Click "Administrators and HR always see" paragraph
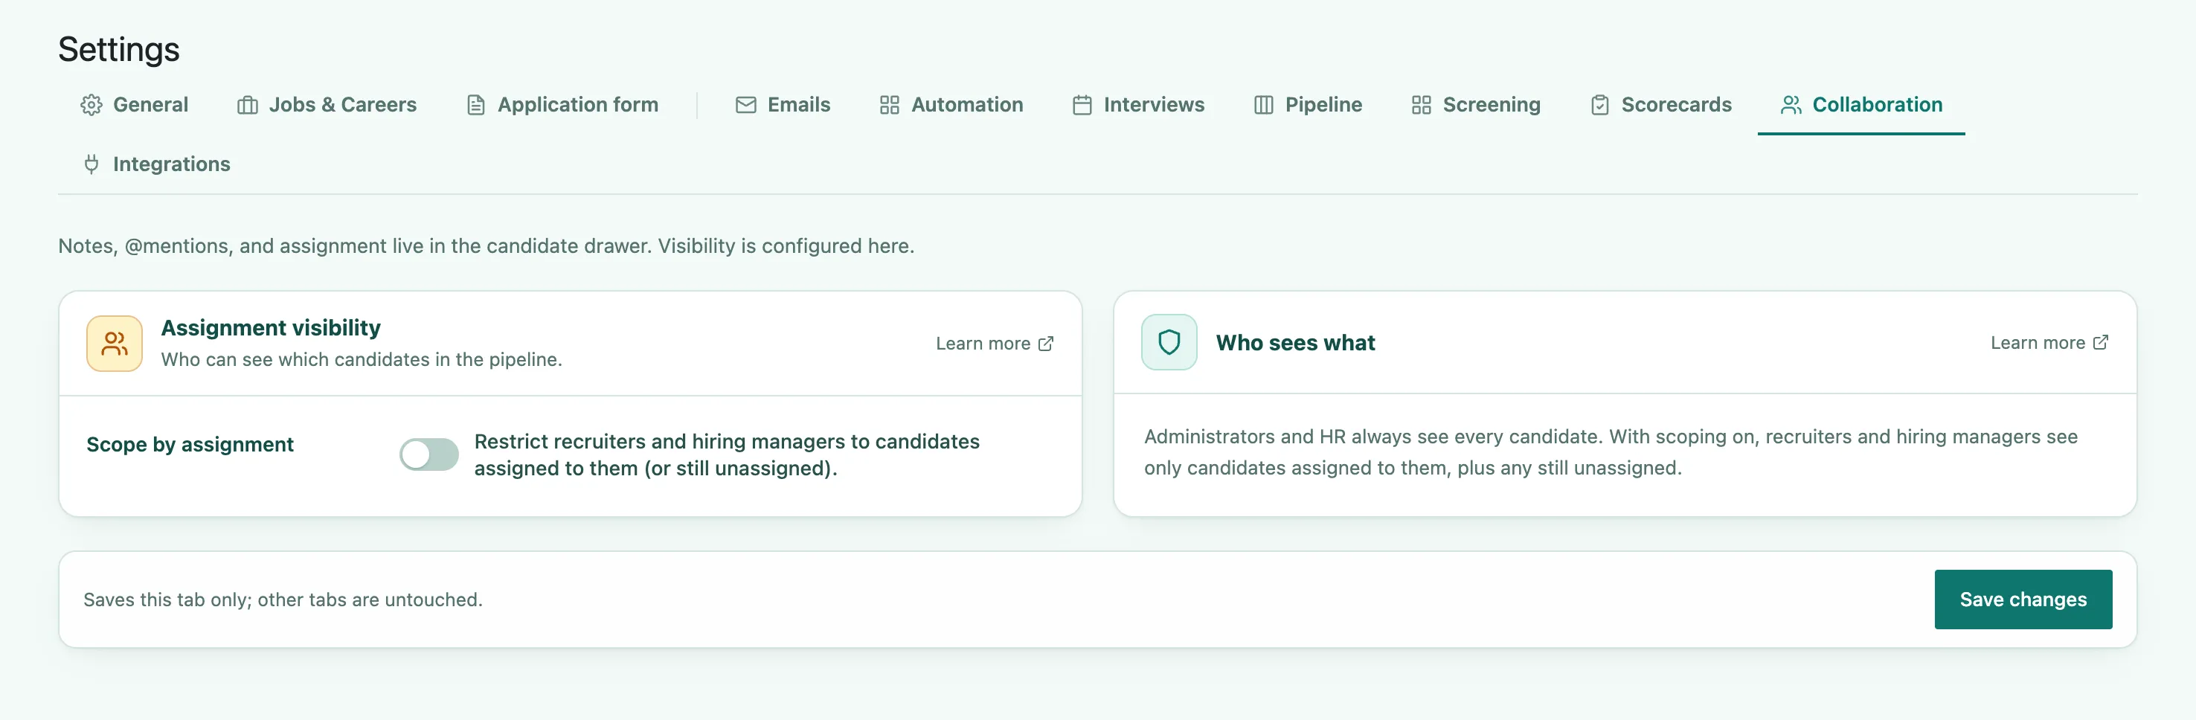 [x=1611, y=452]
